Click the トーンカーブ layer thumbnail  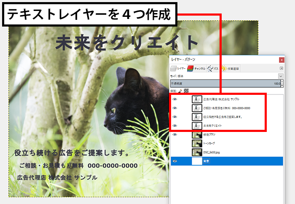tap(197, 143)
